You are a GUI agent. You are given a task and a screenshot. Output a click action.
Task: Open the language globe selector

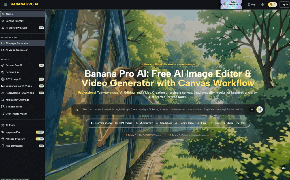pyautogui.click(x=263, y=5)
